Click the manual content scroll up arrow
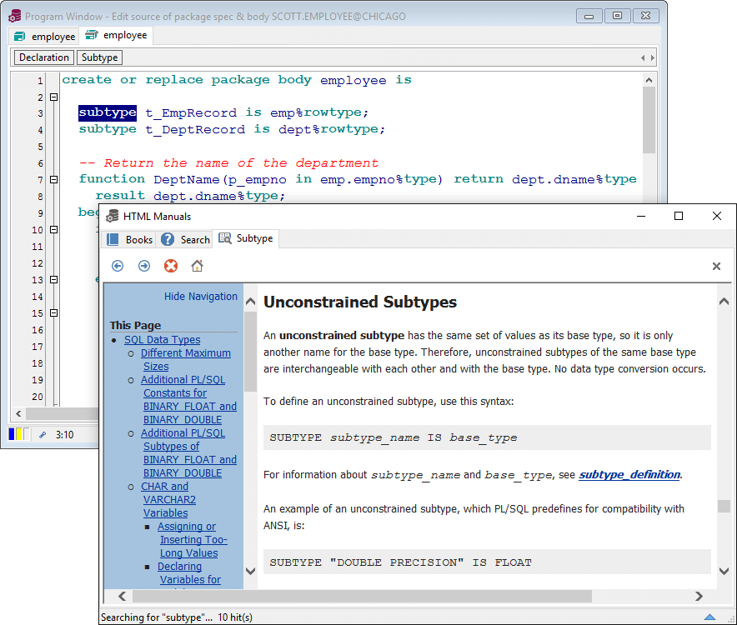 click(724, 302)
